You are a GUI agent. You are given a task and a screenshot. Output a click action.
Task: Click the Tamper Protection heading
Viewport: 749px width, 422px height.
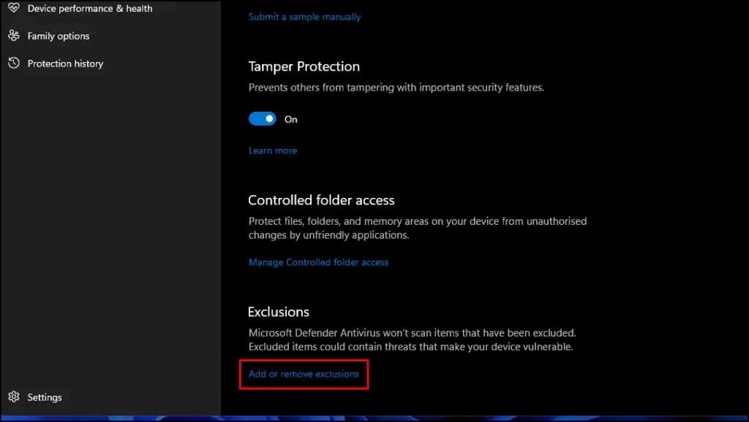point(304,66)
